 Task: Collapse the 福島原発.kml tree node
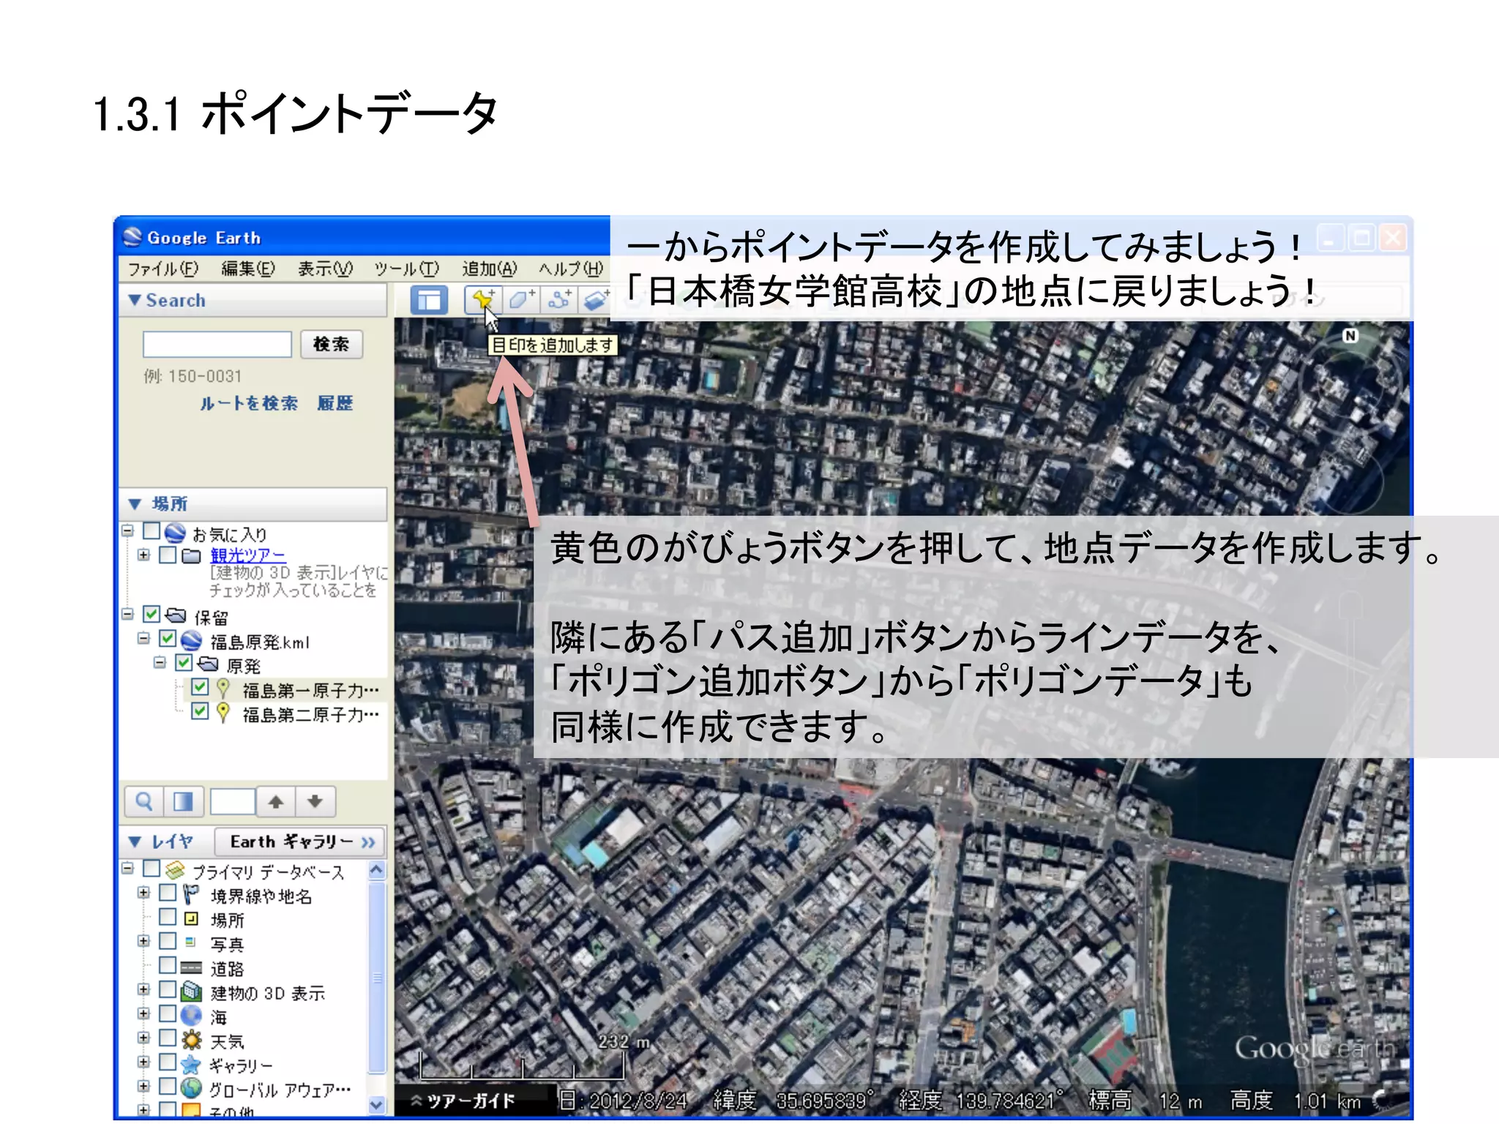[x=143, y=639]
